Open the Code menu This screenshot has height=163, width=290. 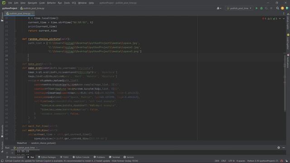click(x=42, y=3)
